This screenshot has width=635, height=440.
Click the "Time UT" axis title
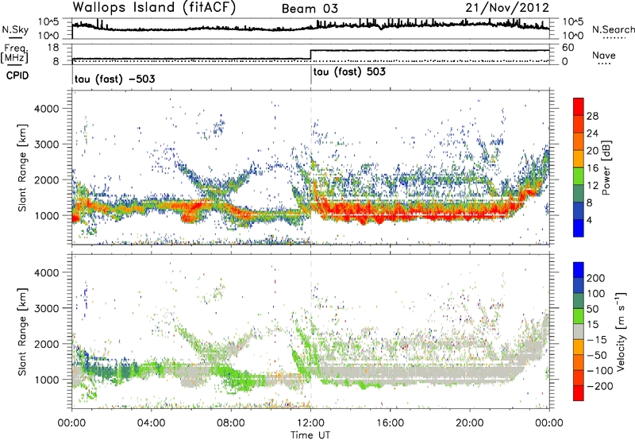[310, 435]
